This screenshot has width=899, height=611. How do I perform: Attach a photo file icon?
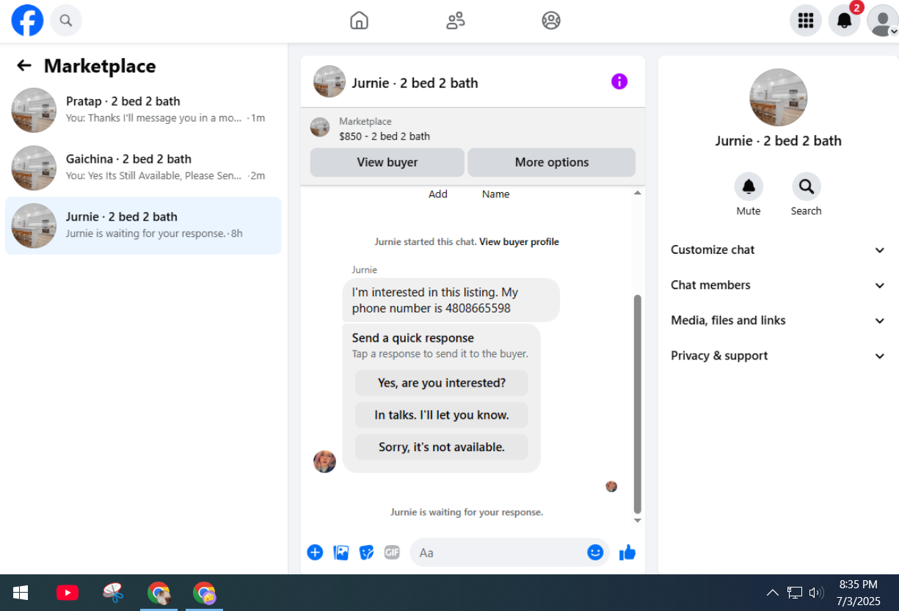[341, 552]
